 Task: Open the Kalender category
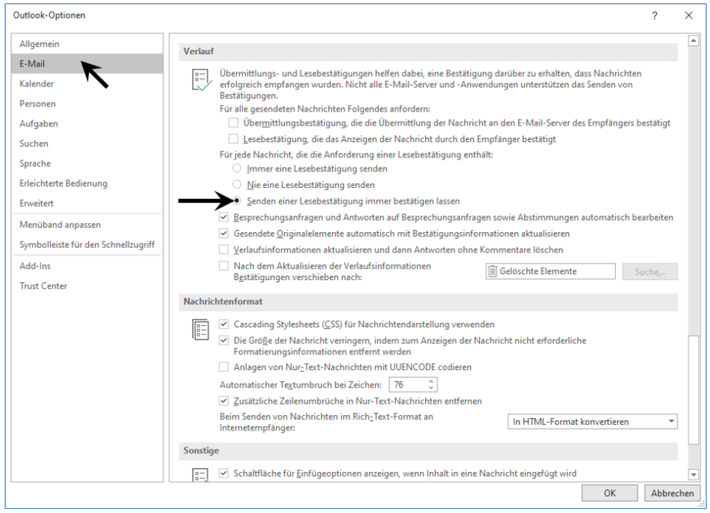(x=87, y=84)
